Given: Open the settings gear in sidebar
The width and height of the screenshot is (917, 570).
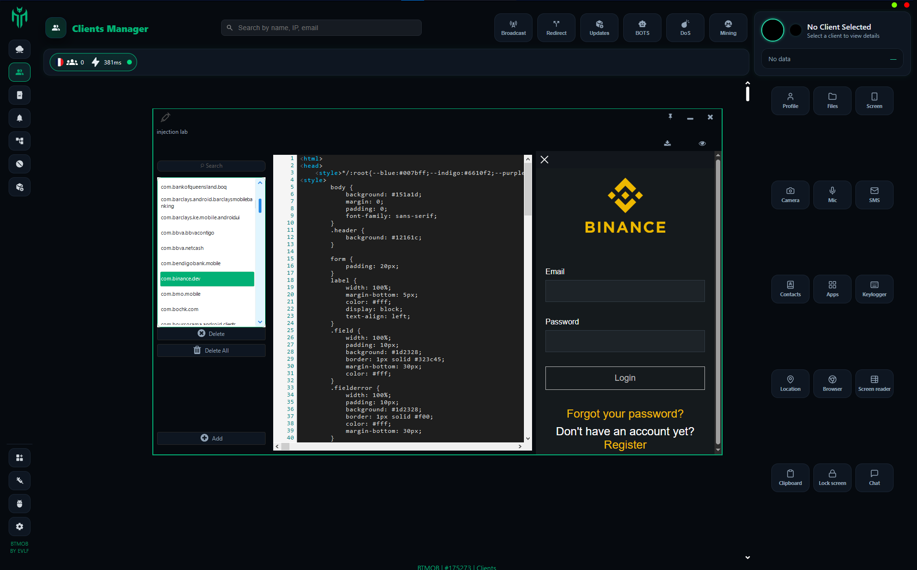Looking at the screenshot, I should [20, 527].
